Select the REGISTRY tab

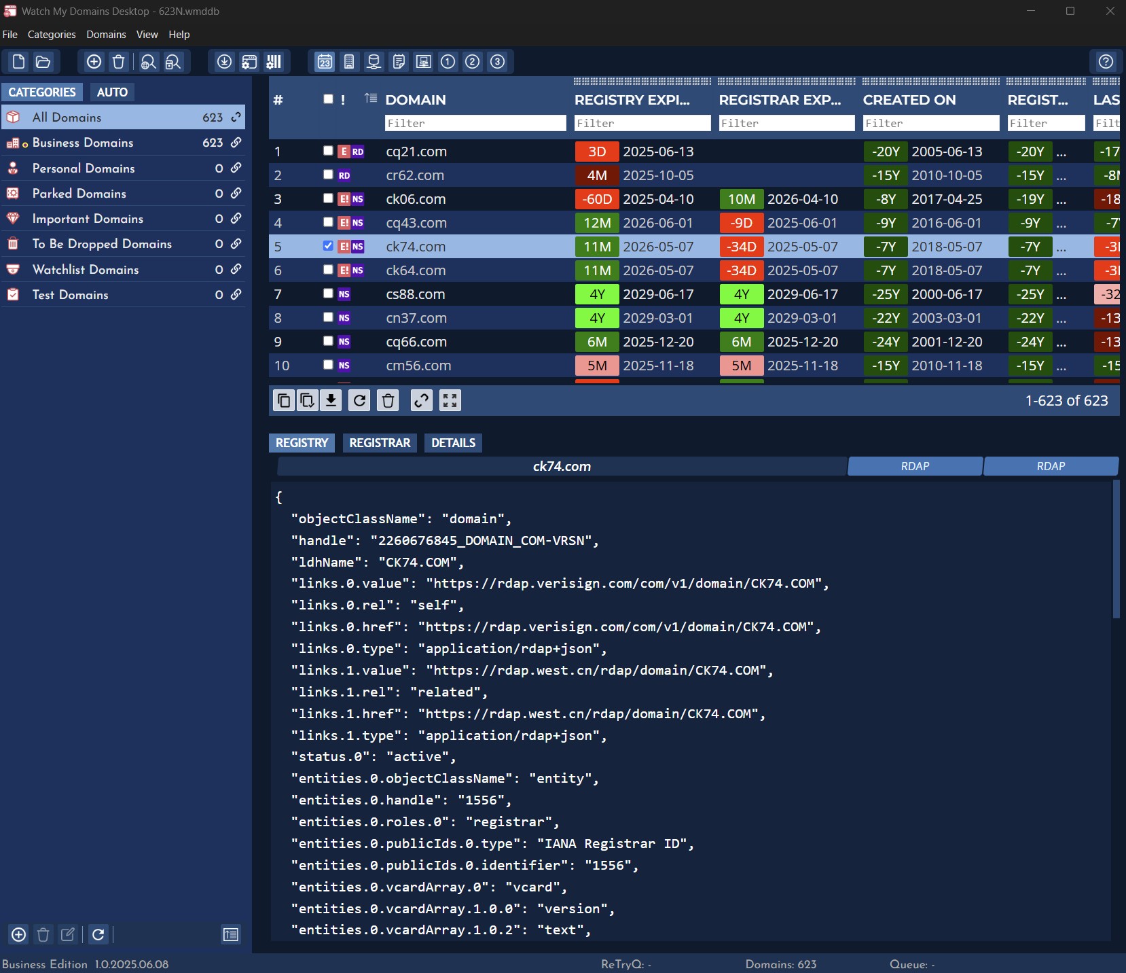(x=302, y=443)
